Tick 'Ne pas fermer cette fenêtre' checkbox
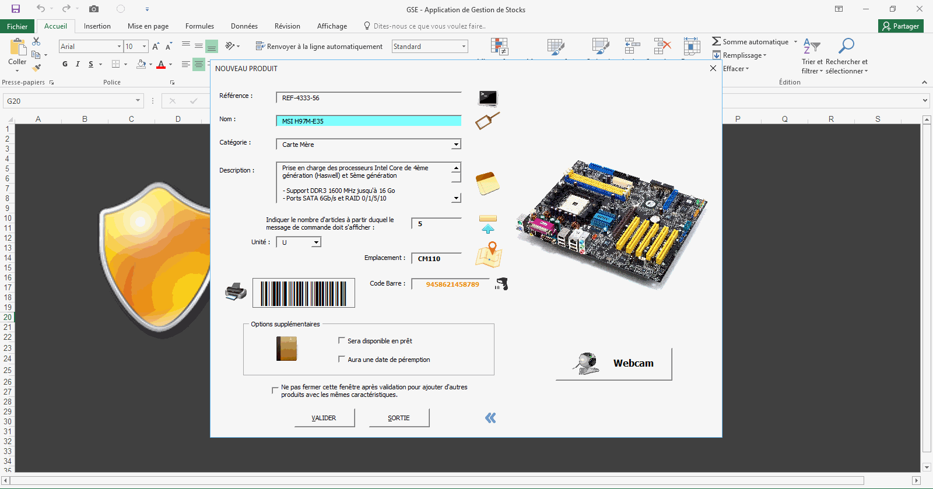The width and height of the screenshot is (933, 489). pos(275,390)
